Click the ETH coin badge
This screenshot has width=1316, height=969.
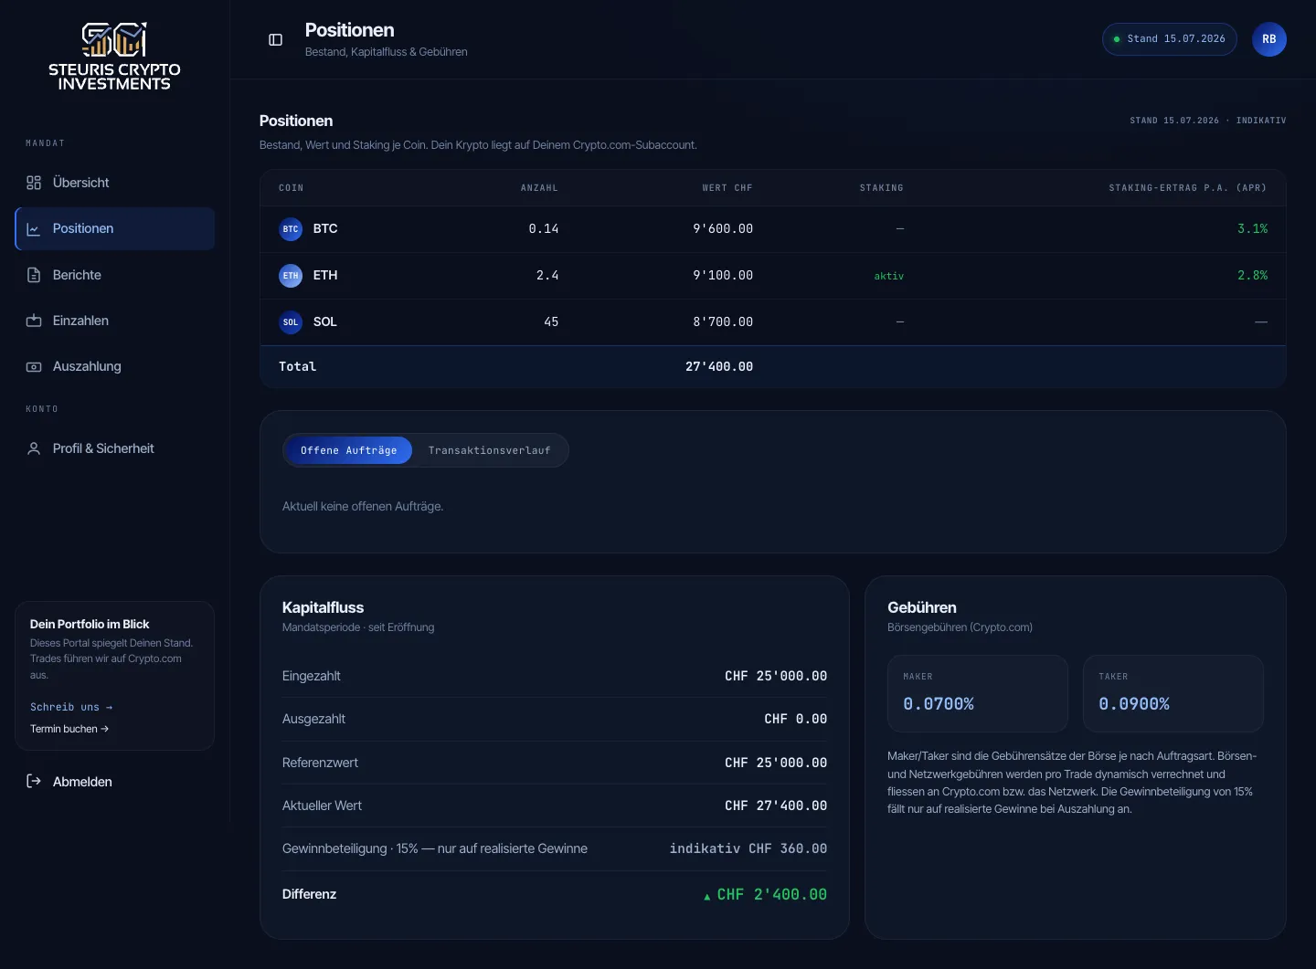291,275
